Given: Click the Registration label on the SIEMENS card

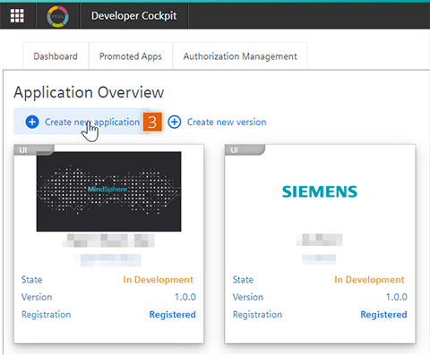Looking at the screenshot, I should pos(257,315).
